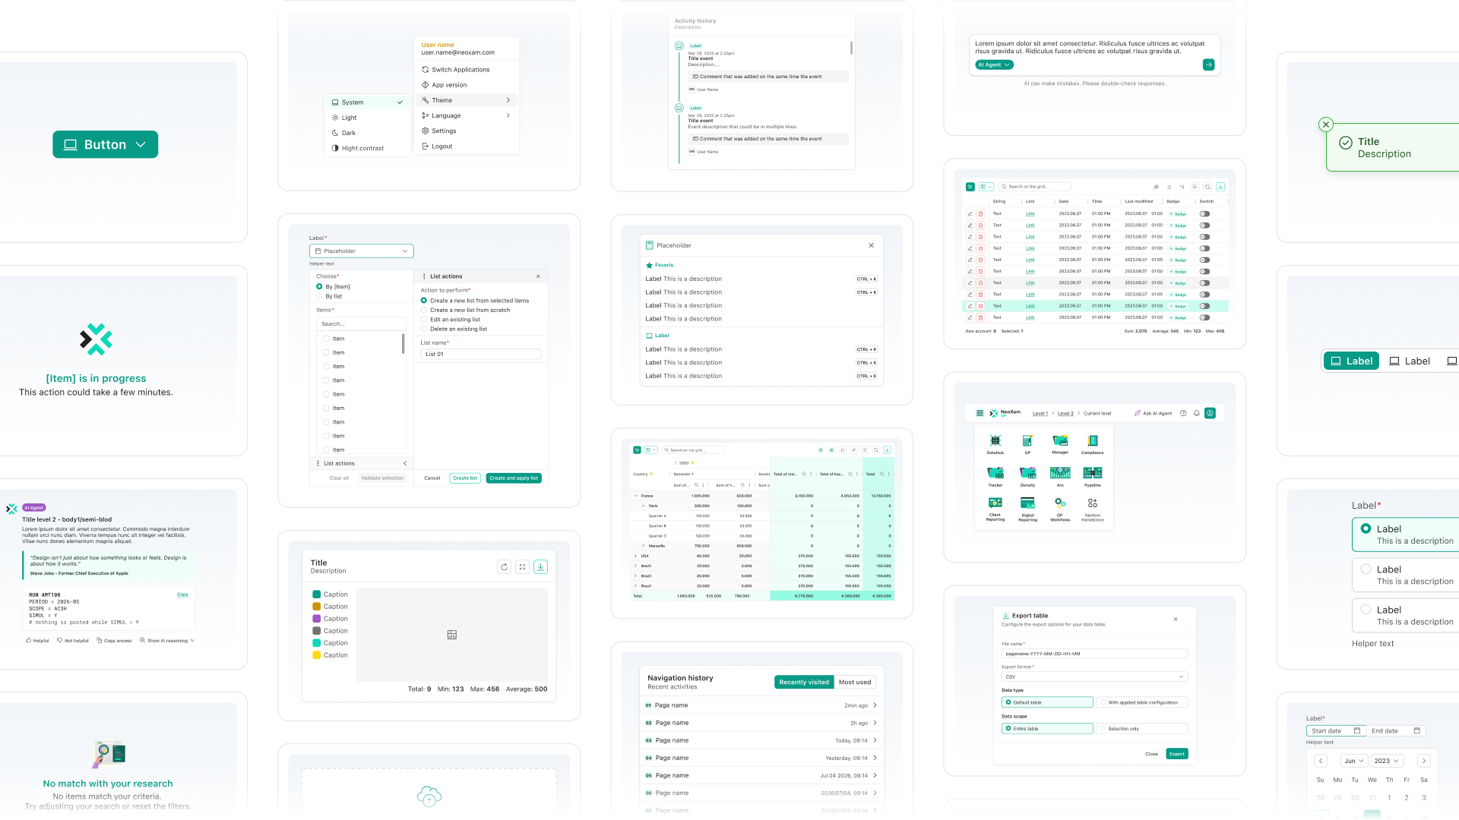Click the Export button in the dialog
This screenshot has height=820, width=1459.
pos(1177,754)
